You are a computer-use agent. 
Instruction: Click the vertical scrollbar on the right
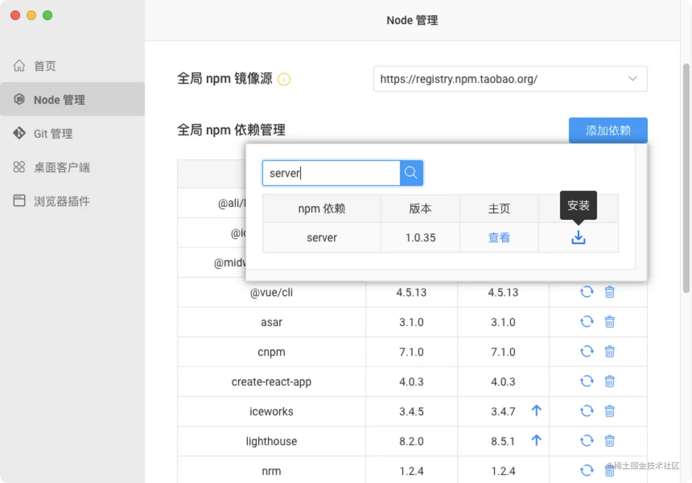[x=686, y=178]
